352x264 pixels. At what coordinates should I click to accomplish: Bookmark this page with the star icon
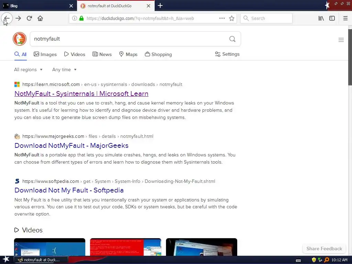pyautogui.click(x=232, y=19)
